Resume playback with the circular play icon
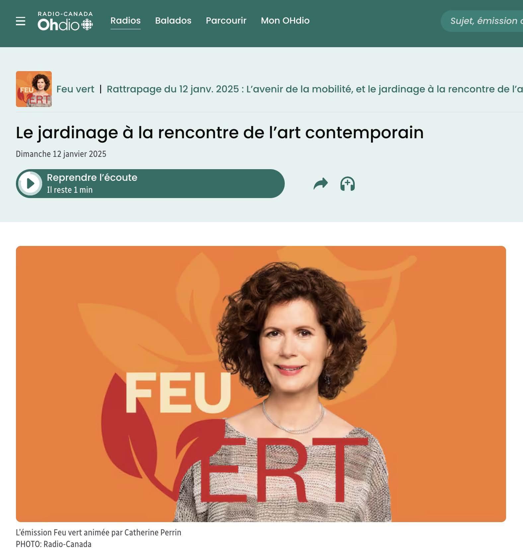Image resolution: width=523 pixels, height=555 pixels. (x=30, y=183)
